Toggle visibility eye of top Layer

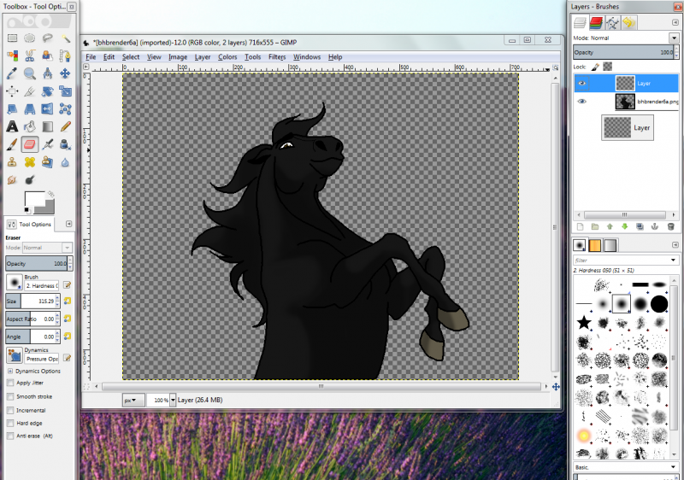tap(582, 83)
